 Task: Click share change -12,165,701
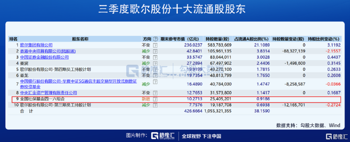(x=294, y=105)
